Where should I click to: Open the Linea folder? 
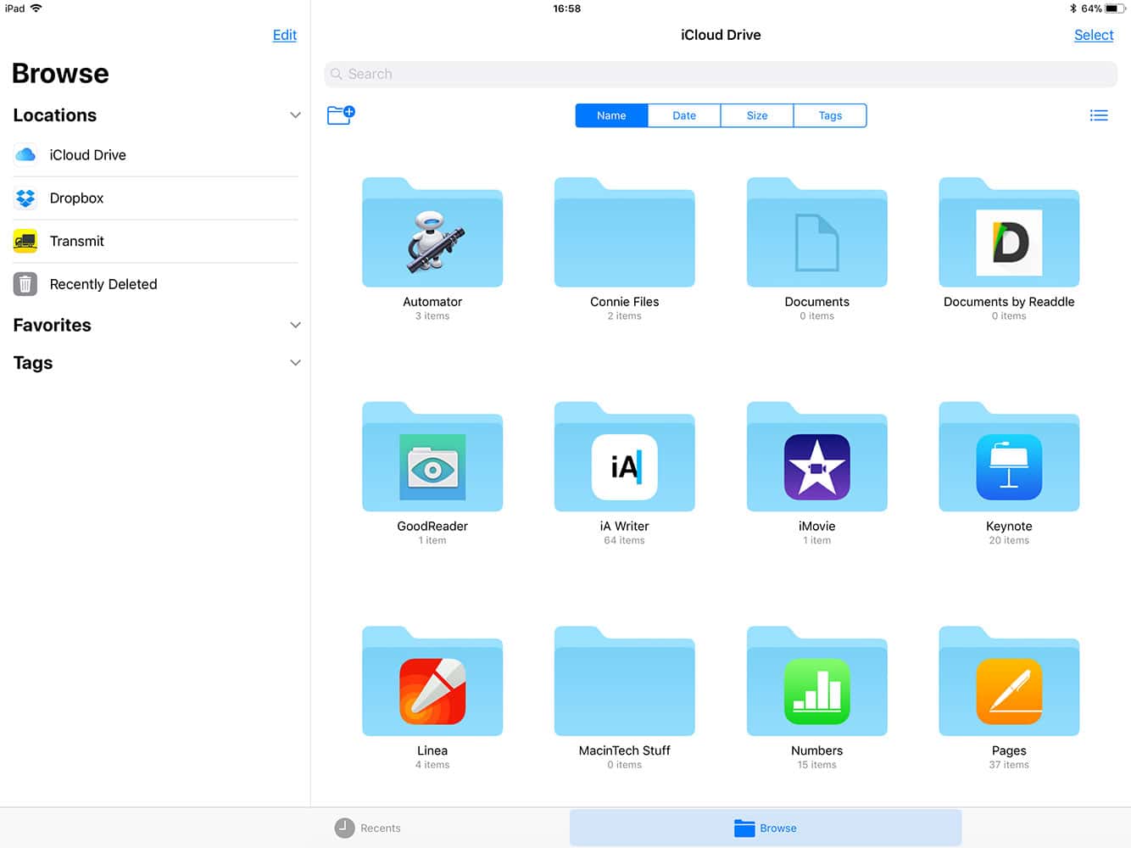tap(432, 681)
